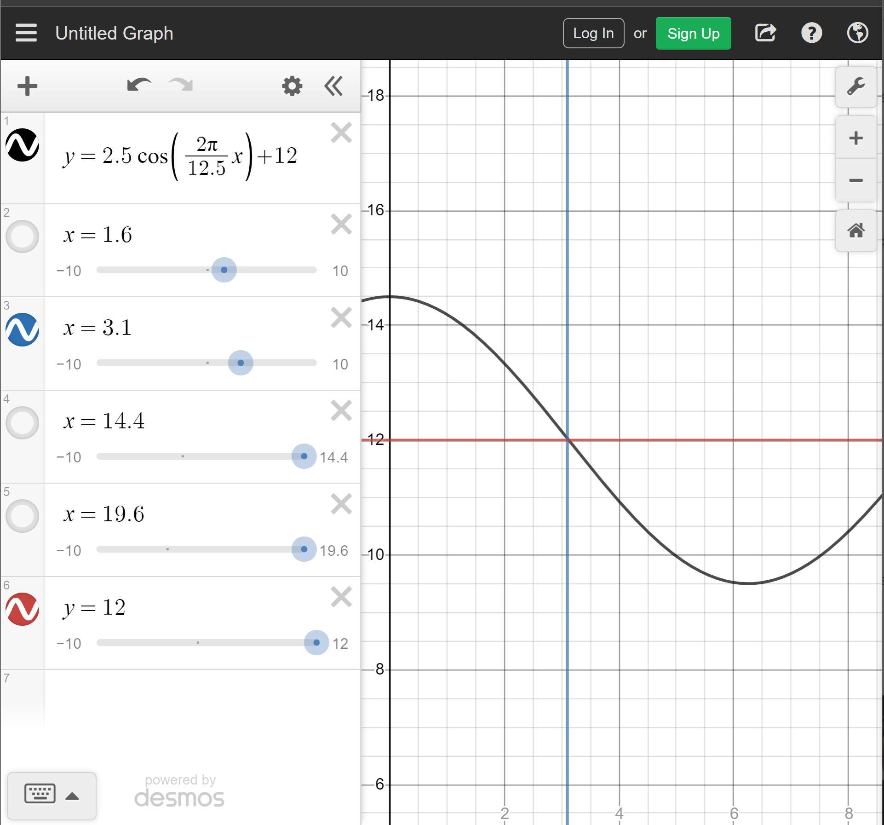The image size is (884, 825).
Task: Zoom out of the graph
Action: pyautogui.click(x=855, y=180)
